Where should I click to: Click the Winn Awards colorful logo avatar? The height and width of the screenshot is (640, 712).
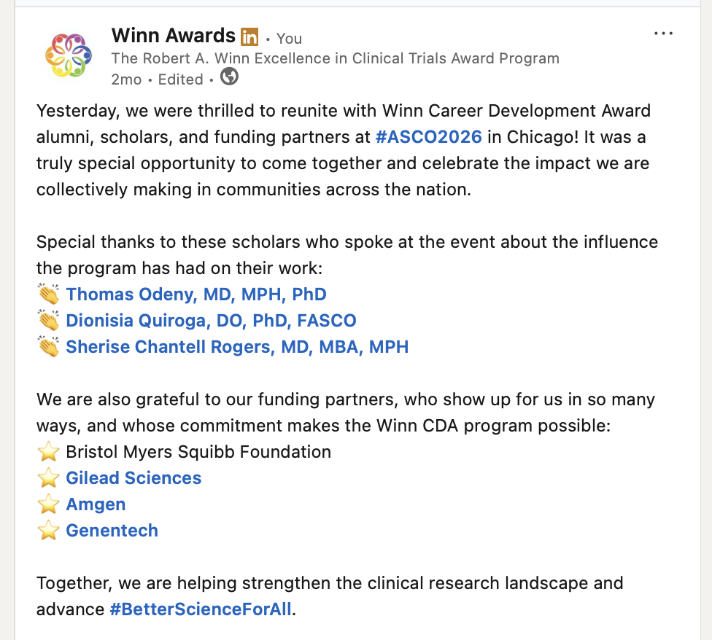point(69,55)
